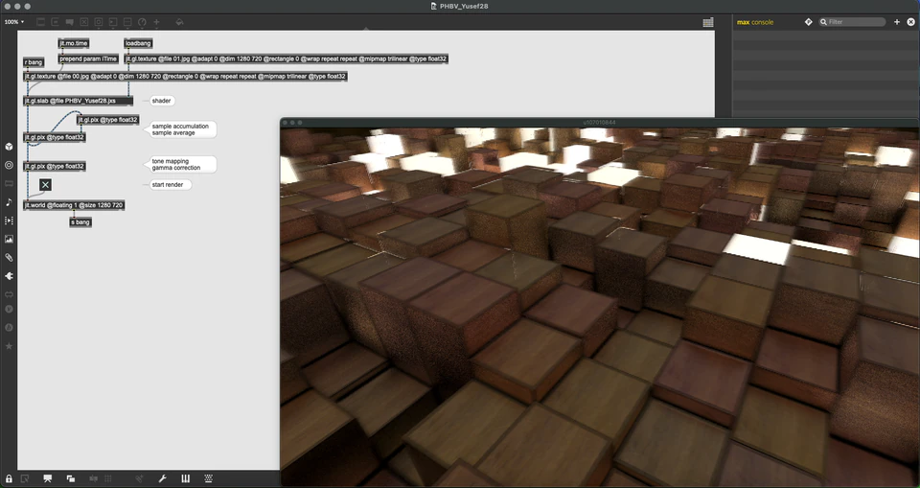Viewport: 920px width, 488px height.
Task: Open the Max for Live devices sidebar icon
Action: click(9, 294)
